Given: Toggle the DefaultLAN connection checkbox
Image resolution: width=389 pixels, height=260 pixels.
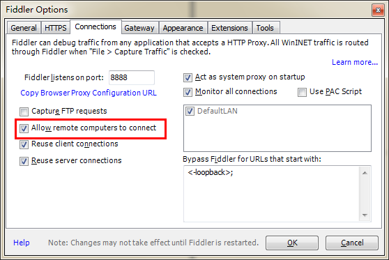Looking at the screenshot, I should coord(190,111).
